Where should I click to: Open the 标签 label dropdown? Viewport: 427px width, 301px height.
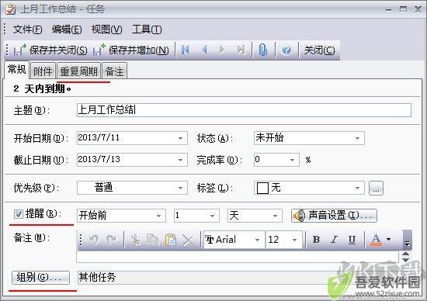pos(357,188)
